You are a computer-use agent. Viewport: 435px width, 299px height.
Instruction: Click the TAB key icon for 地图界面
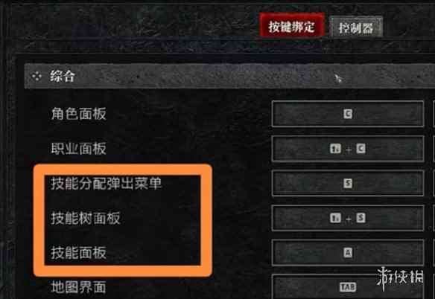coord(348,287)
